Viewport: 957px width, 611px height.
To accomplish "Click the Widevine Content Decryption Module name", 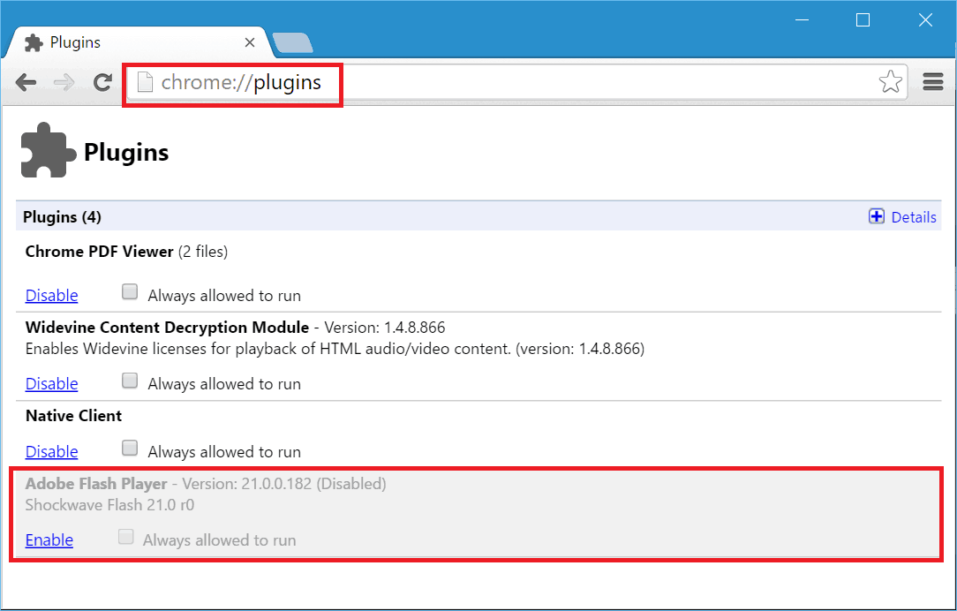I will click(x=167, y=328).
